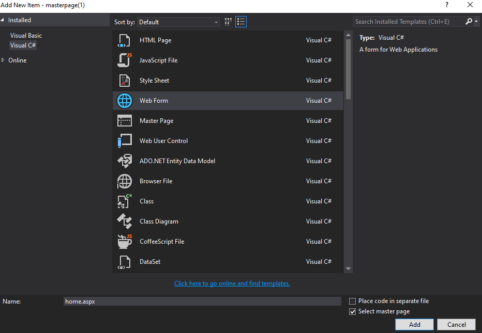482x333 pixels.
Task: Enable Place code in separate file
Action: click(x=353, y=301)
